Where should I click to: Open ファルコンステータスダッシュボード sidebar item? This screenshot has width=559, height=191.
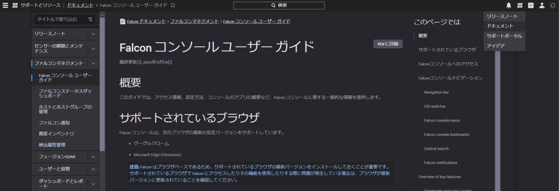64,93
